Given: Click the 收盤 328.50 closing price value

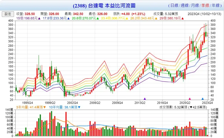Looking at the screenshot, I should pos(30,14).
